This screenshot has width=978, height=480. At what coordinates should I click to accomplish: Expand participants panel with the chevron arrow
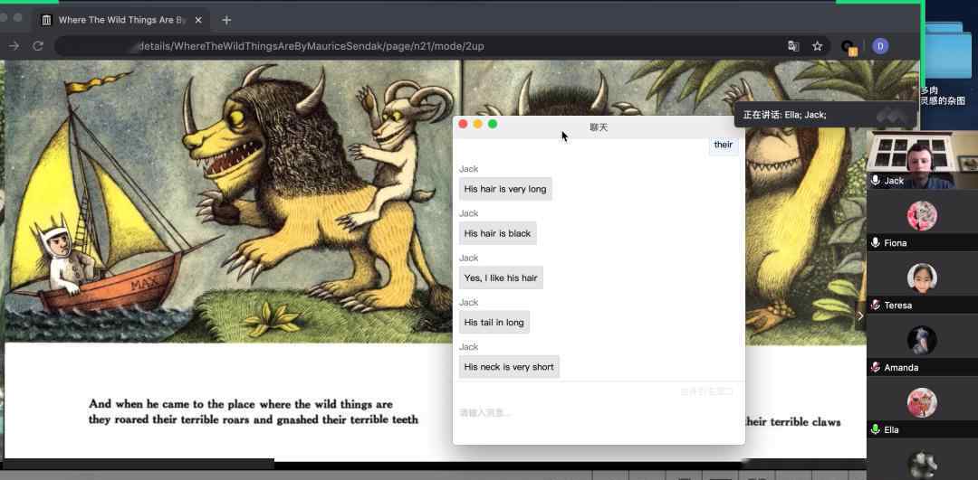860,315
